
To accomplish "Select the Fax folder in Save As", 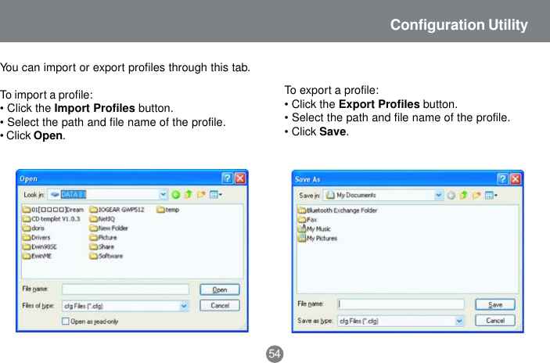I will [307, 220].
